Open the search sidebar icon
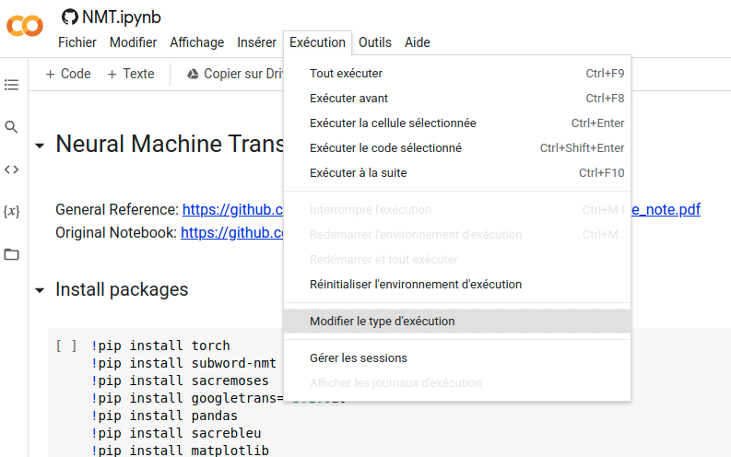This screenshot has height=457, width=731. (11, 127)
